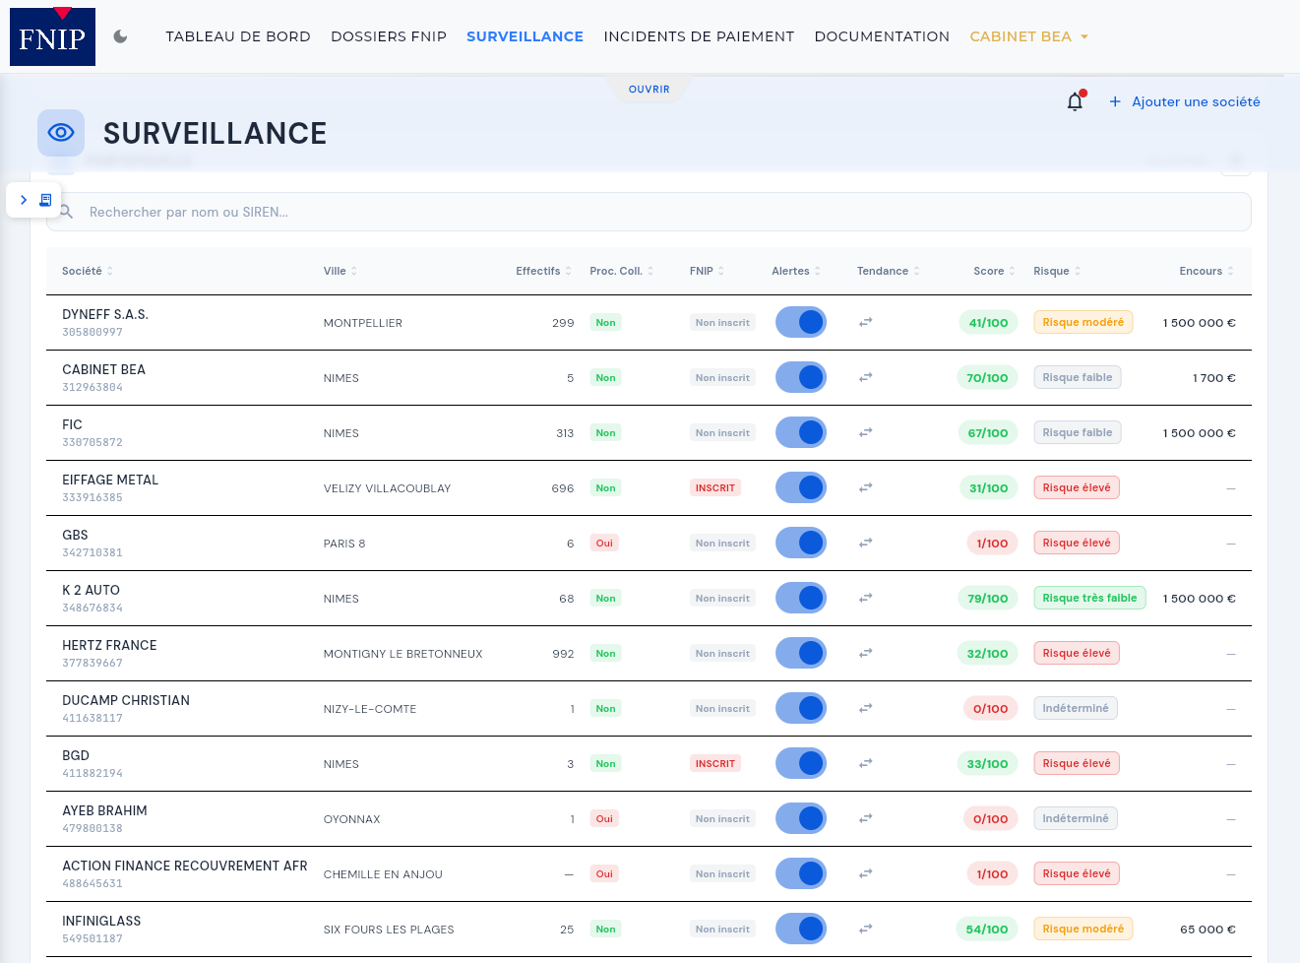Click the trend arrows for GBS
Screen dimensions: 1300x963
(866, 543)
